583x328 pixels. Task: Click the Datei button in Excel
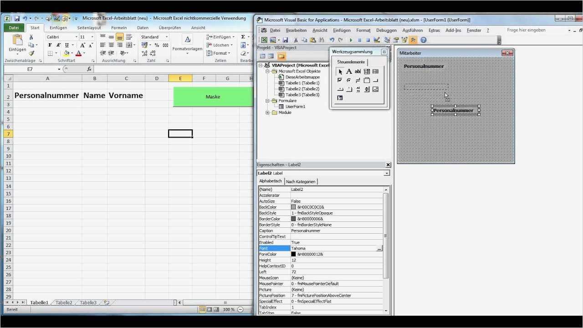tap(14, 28)
